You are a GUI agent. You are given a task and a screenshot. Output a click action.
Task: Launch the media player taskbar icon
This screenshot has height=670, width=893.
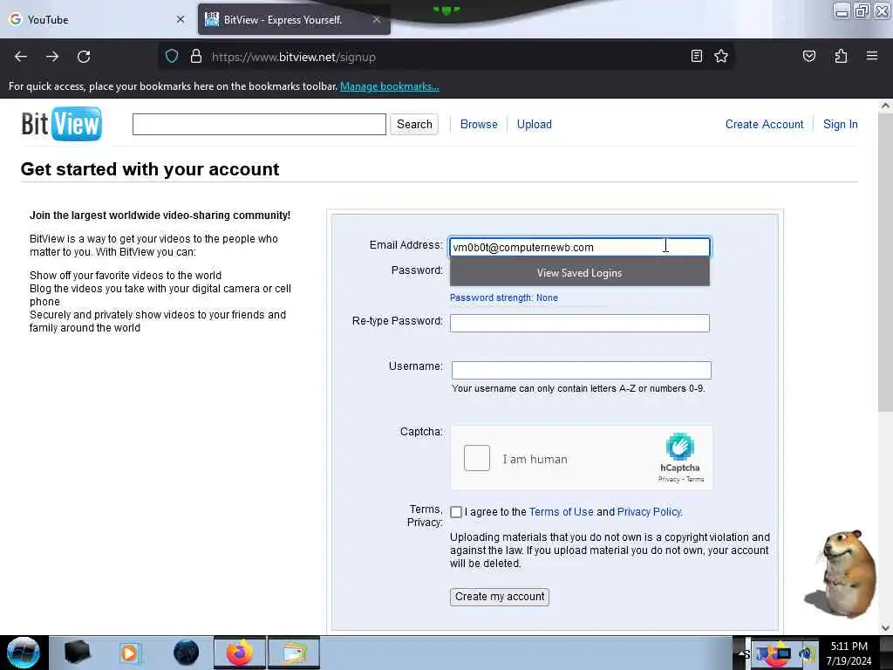[131, 653]
